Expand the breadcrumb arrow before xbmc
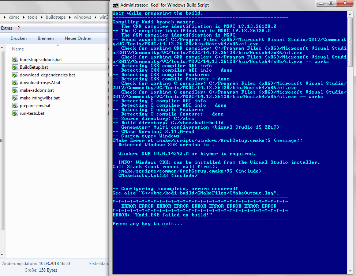This screenshot has height=276, width=356. [4, 17]
